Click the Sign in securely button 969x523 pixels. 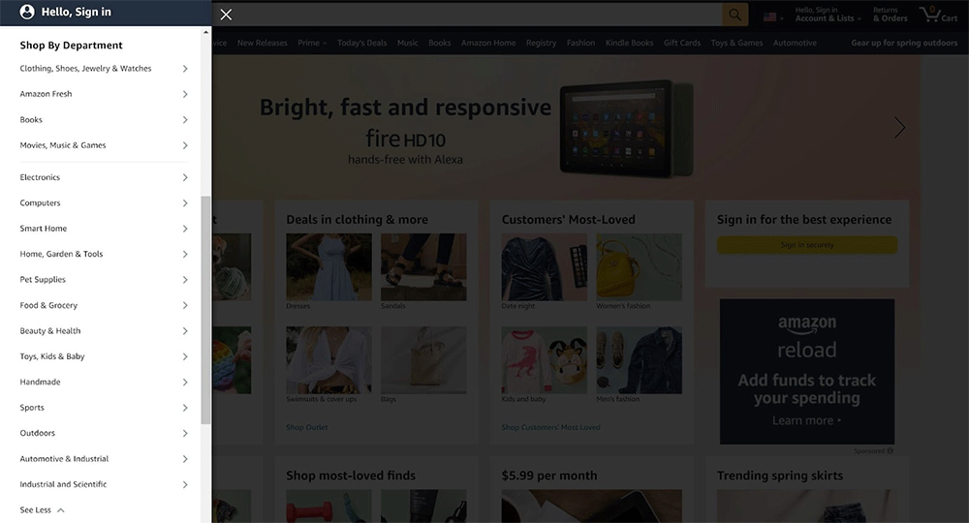point(806,245)
